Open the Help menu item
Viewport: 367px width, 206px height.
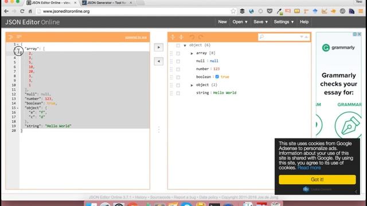point(304,22)
